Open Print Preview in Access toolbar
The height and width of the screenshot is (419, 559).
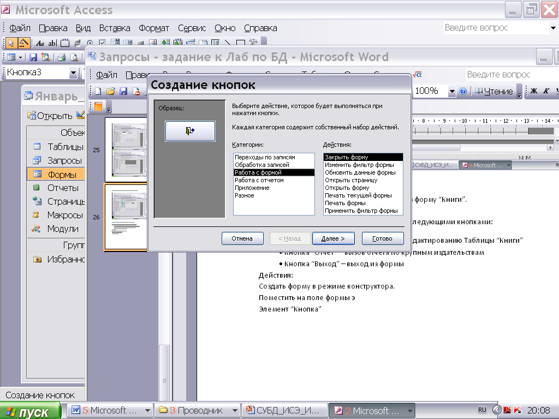[74, 57]
